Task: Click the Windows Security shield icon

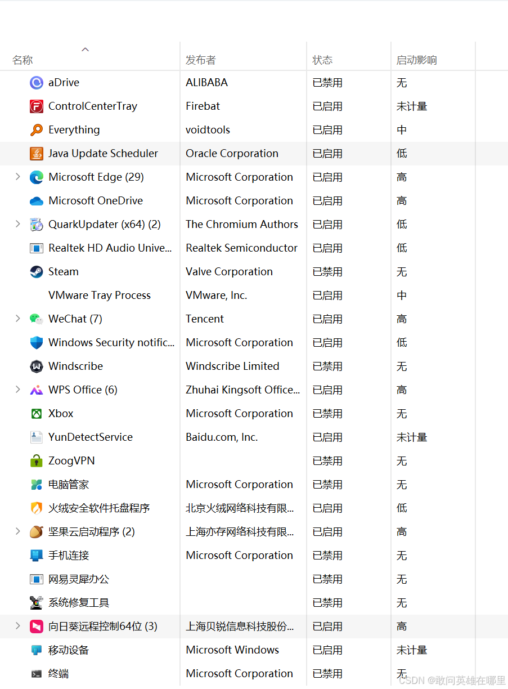Action: tap(37, 343)
